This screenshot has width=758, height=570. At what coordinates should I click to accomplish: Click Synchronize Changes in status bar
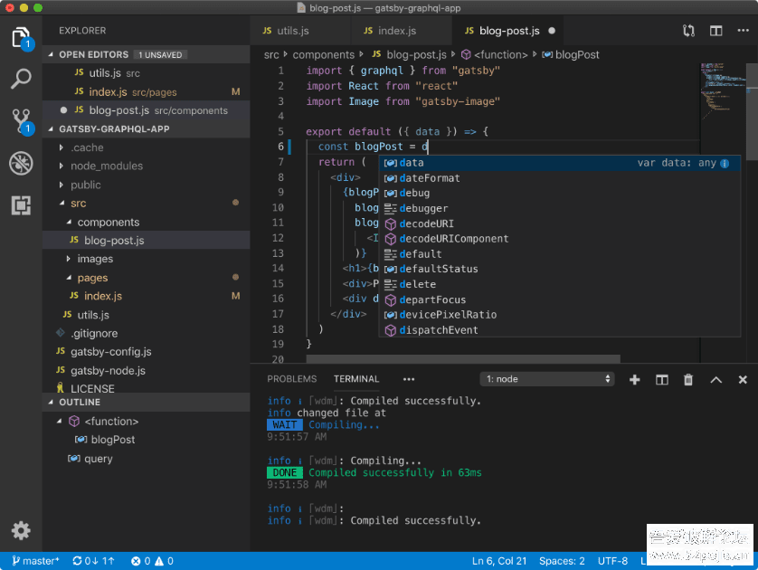[93, 561]
